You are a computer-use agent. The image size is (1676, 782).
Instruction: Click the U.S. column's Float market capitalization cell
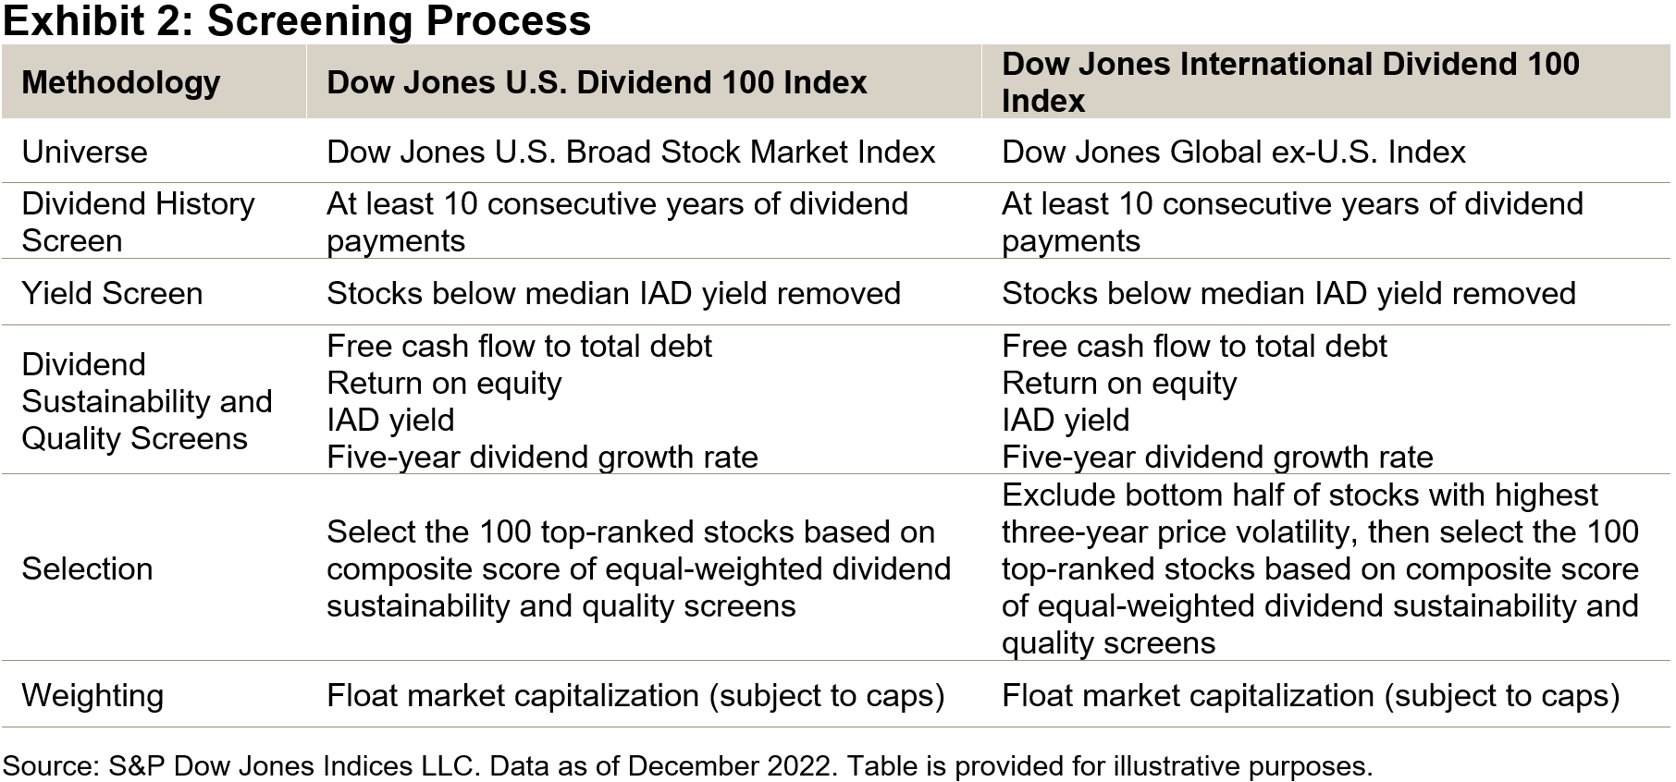635,695
